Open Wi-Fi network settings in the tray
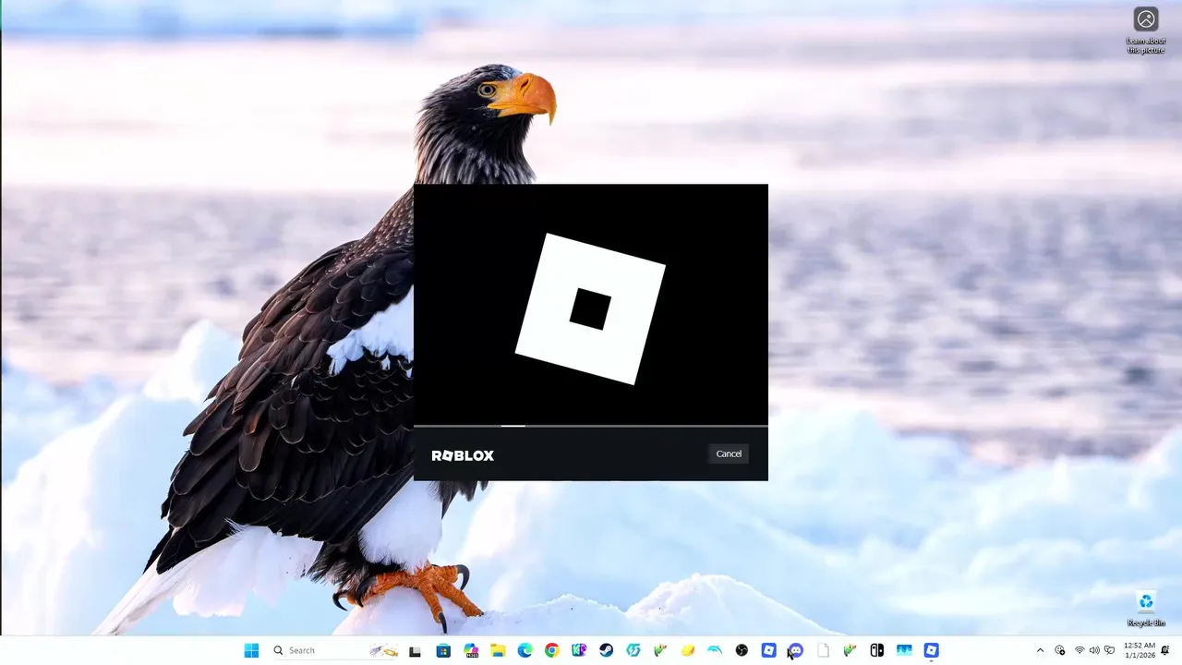 coord(1079,650)
